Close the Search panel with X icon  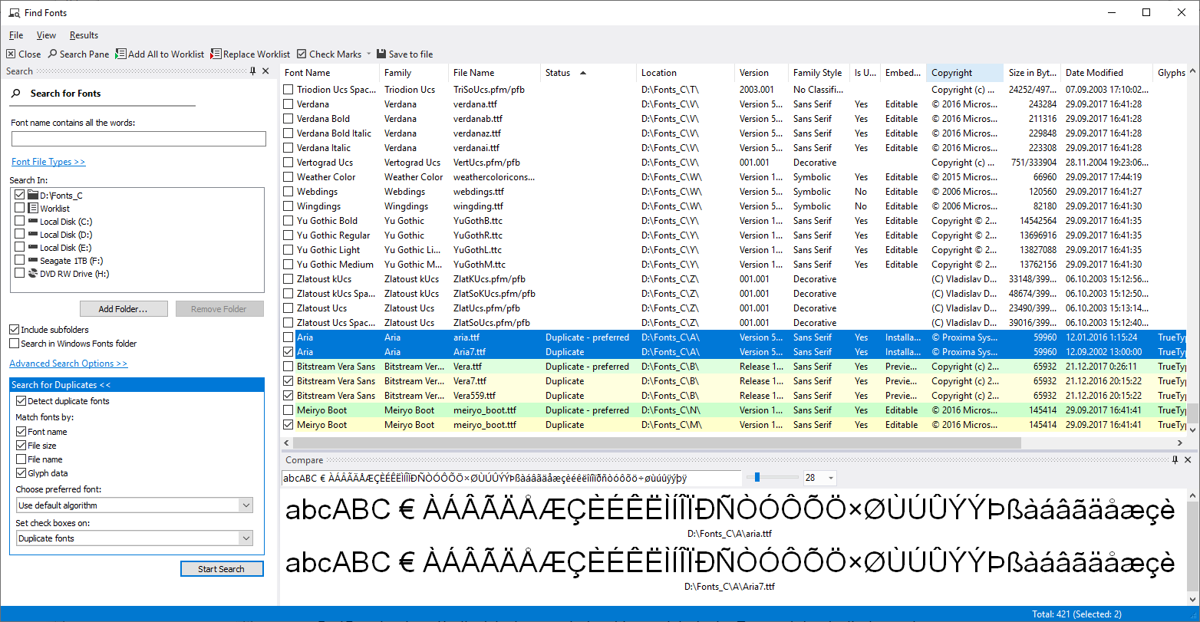[265, 71]
